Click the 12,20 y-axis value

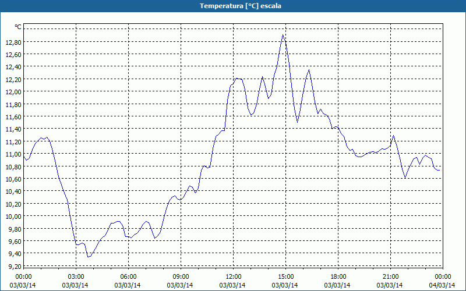13,80
